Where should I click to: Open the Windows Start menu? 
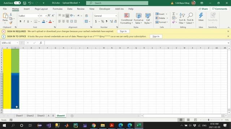click(x=4, y=125)
